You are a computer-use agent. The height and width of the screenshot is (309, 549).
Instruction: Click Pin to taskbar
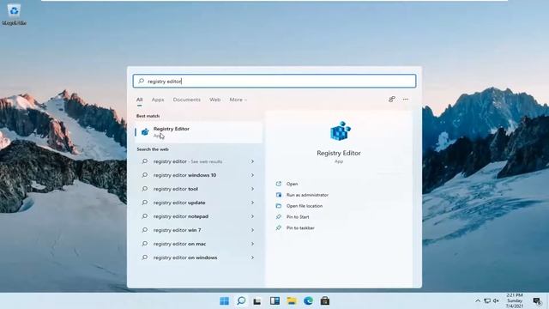coord(300,227)
